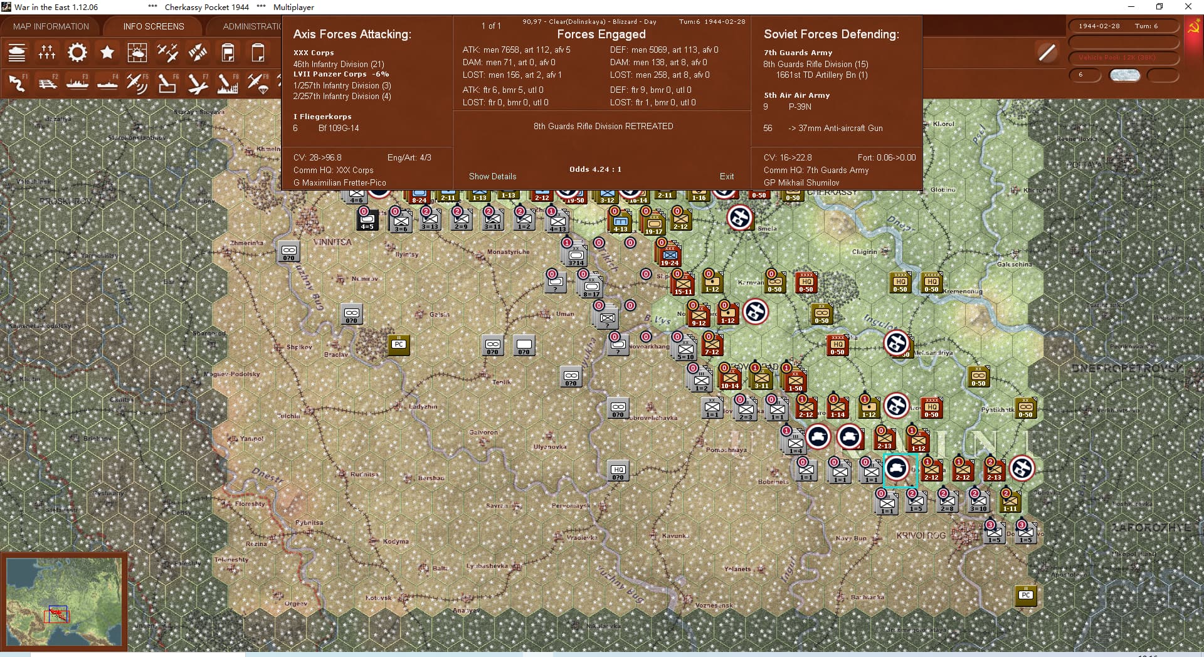Select the Soviet airbase icon near Smela
Screen dimensions: 1204x657
[740, 218]
